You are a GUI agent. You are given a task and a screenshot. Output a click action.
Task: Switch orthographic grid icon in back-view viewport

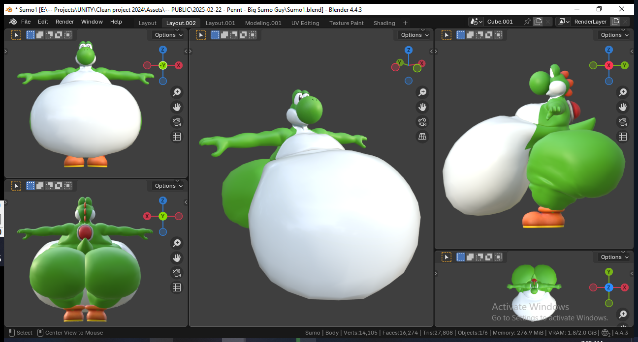177,287
